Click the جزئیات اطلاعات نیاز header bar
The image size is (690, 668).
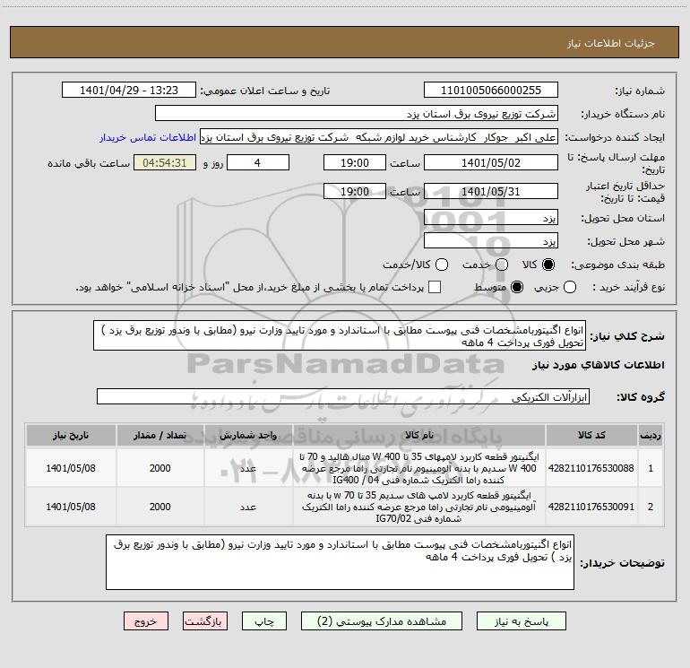[345, 42]
